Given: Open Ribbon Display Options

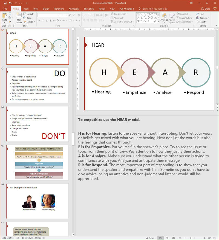Looking at the screenshot, I should (191, 3).
